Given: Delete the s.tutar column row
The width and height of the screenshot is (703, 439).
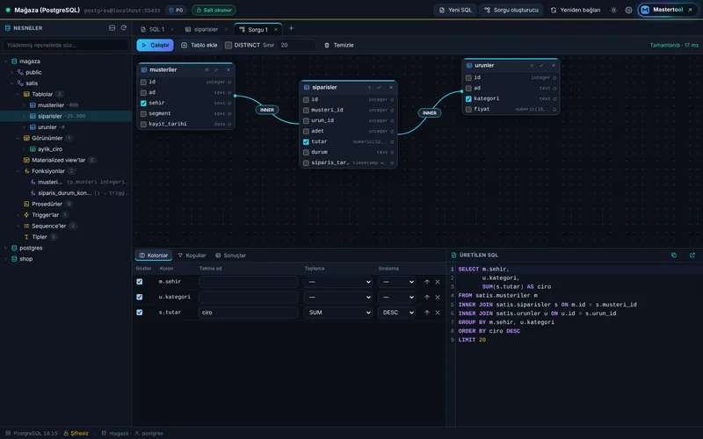Looking at the screenshot, I should (x=438, y=313).
